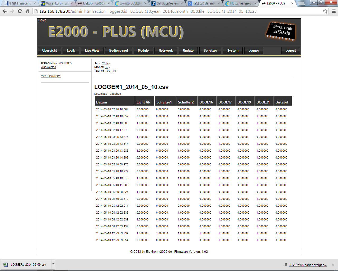Viewport: 338px width, 271px height.
Task: Click the Auswerfen link under USB-Status
Action: (x=49, y=67)
